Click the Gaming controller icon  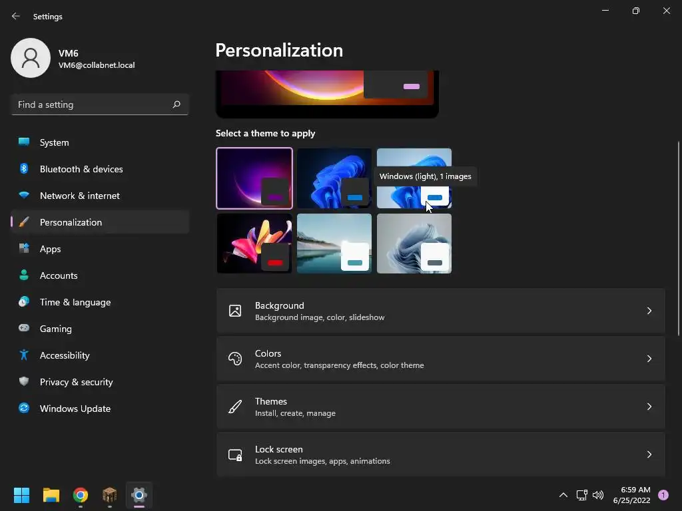pyautogui.click(x=24, y=328)
